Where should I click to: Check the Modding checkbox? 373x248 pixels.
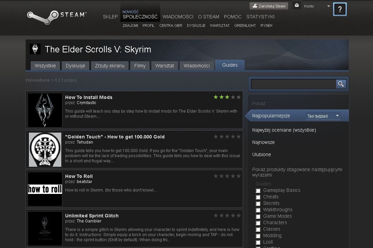point(258,236)
